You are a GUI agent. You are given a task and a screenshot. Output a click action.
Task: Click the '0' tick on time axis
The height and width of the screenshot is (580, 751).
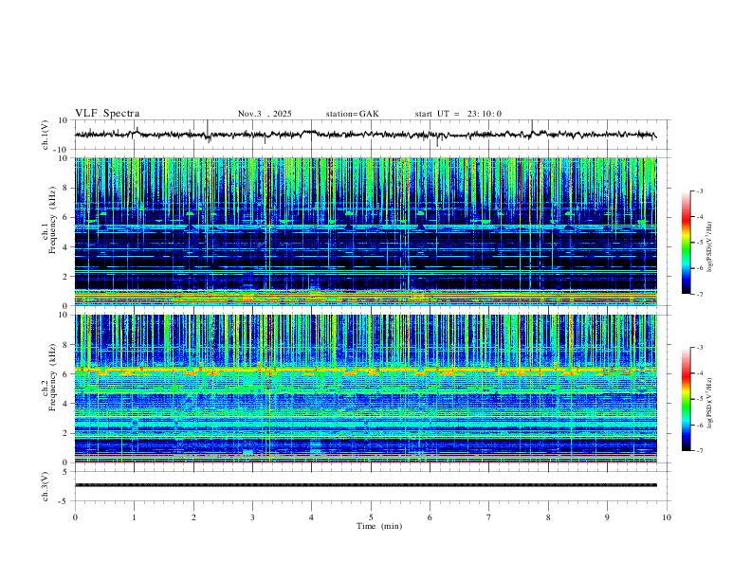point(75,517)
